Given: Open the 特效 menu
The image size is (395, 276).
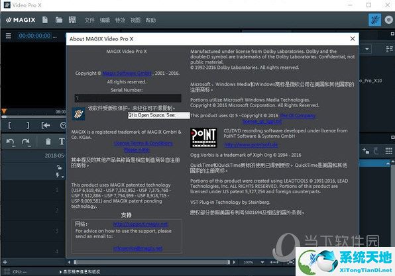Looking at the screenshot, I should (x=120, y=20).
